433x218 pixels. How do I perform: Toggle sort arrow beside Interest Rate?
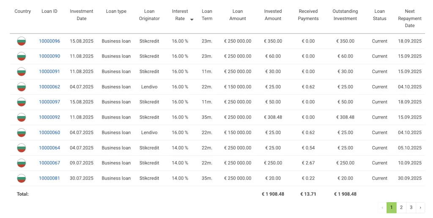[x=192, y=19]
